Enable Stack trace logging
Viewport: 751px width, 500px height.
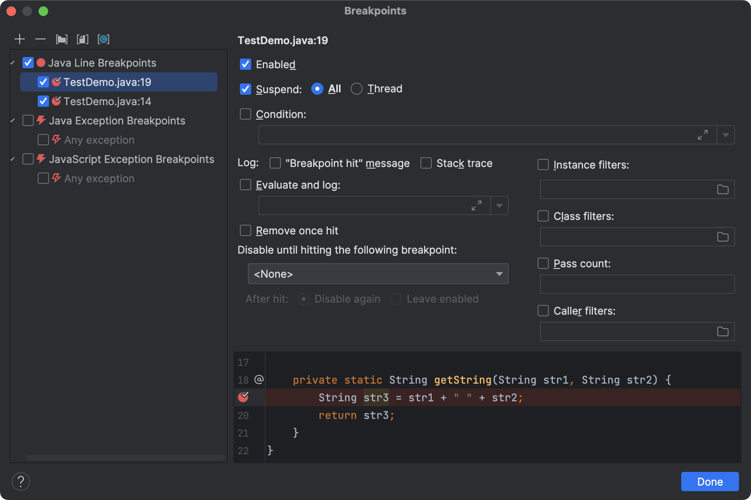(426, 163)
